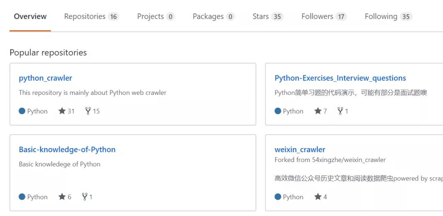
Task: View the Stars tab
Action: (261, 16)
